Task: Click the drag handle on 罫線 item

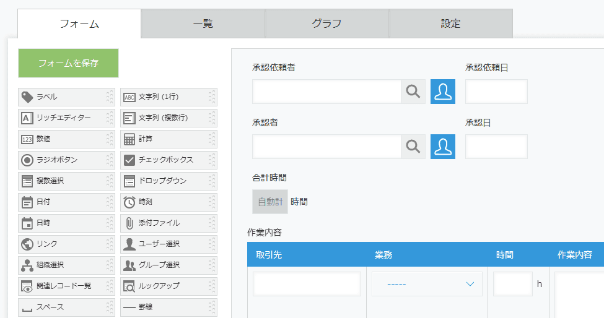Action: click(212, 307)
